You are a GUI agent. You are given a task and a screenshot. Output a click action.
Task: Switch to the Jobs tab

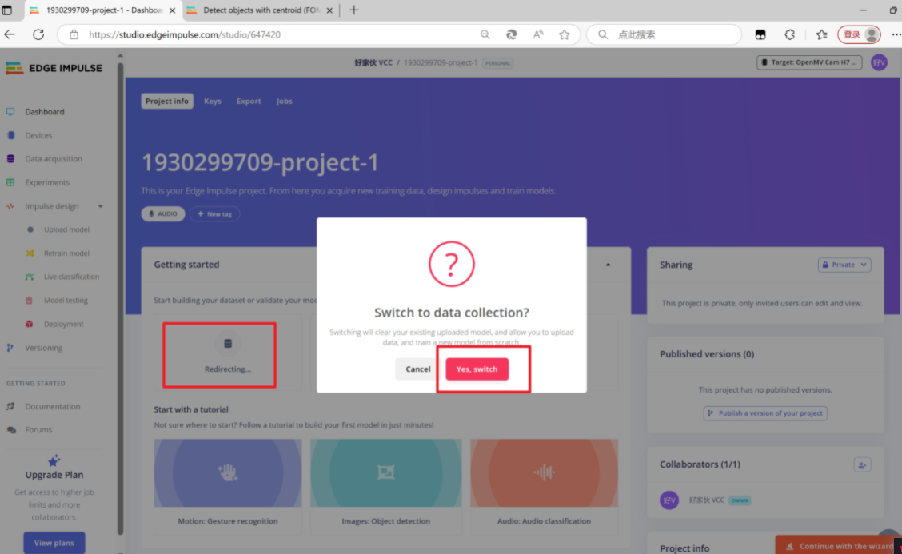click(284, 101)
